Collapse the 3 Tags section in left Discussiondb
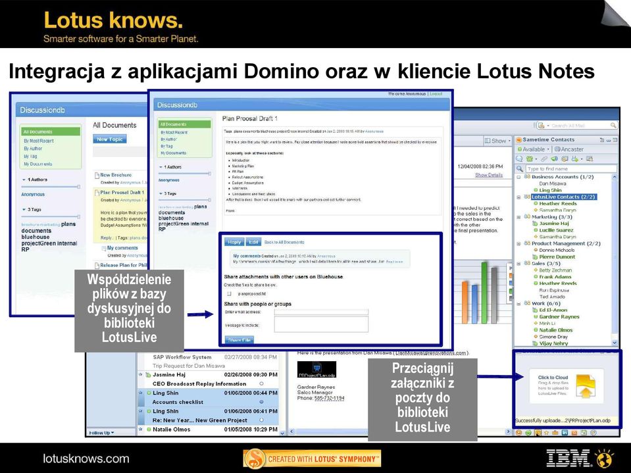The height and width of the screenshot is (473, 631). point(24,210)
